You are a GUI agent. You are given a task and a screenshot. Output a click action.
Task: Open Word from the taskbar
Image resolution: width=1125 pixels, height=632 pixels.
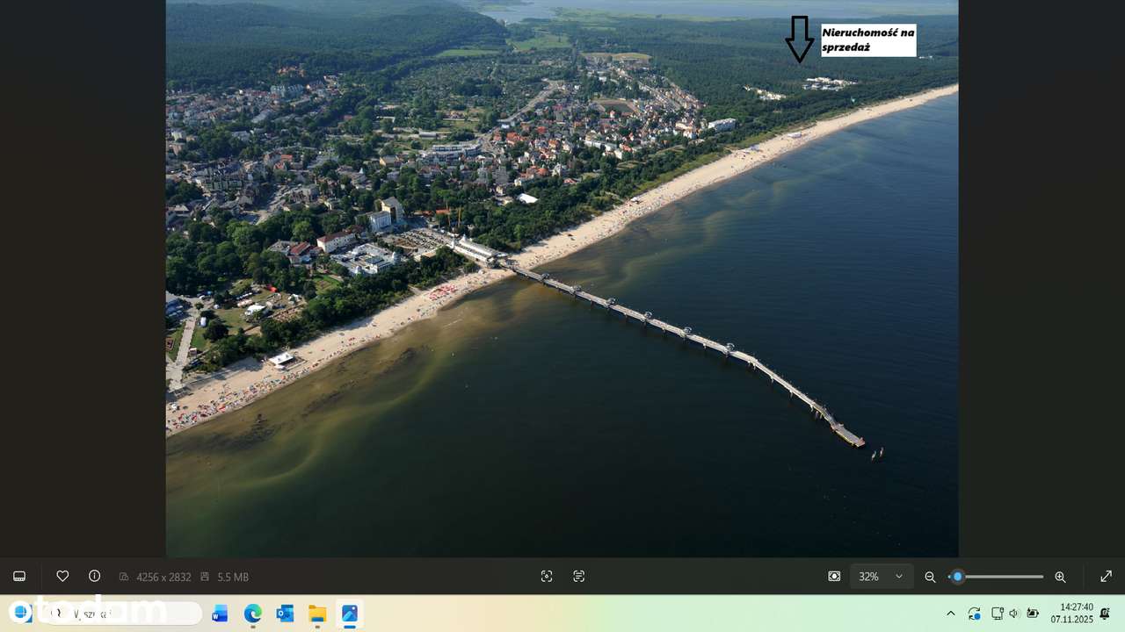point(220,614)
